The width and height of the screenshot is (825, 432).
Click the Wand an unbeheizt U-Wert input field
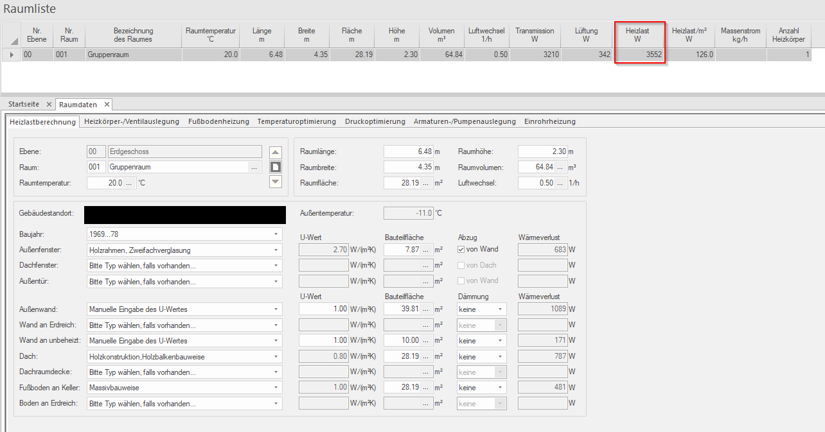[323, 341]
